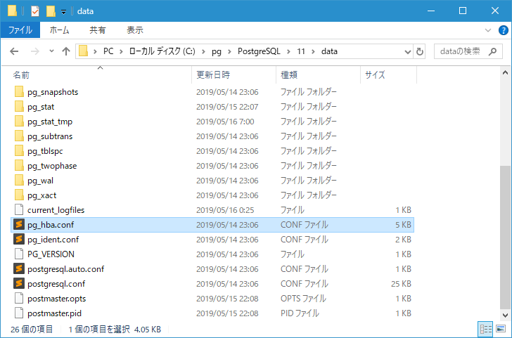Image resolution: width=512 pixels, height=338 pixels.
Task: Switch to the 表示 ribbon tab
Action: (x=134, y=30)
